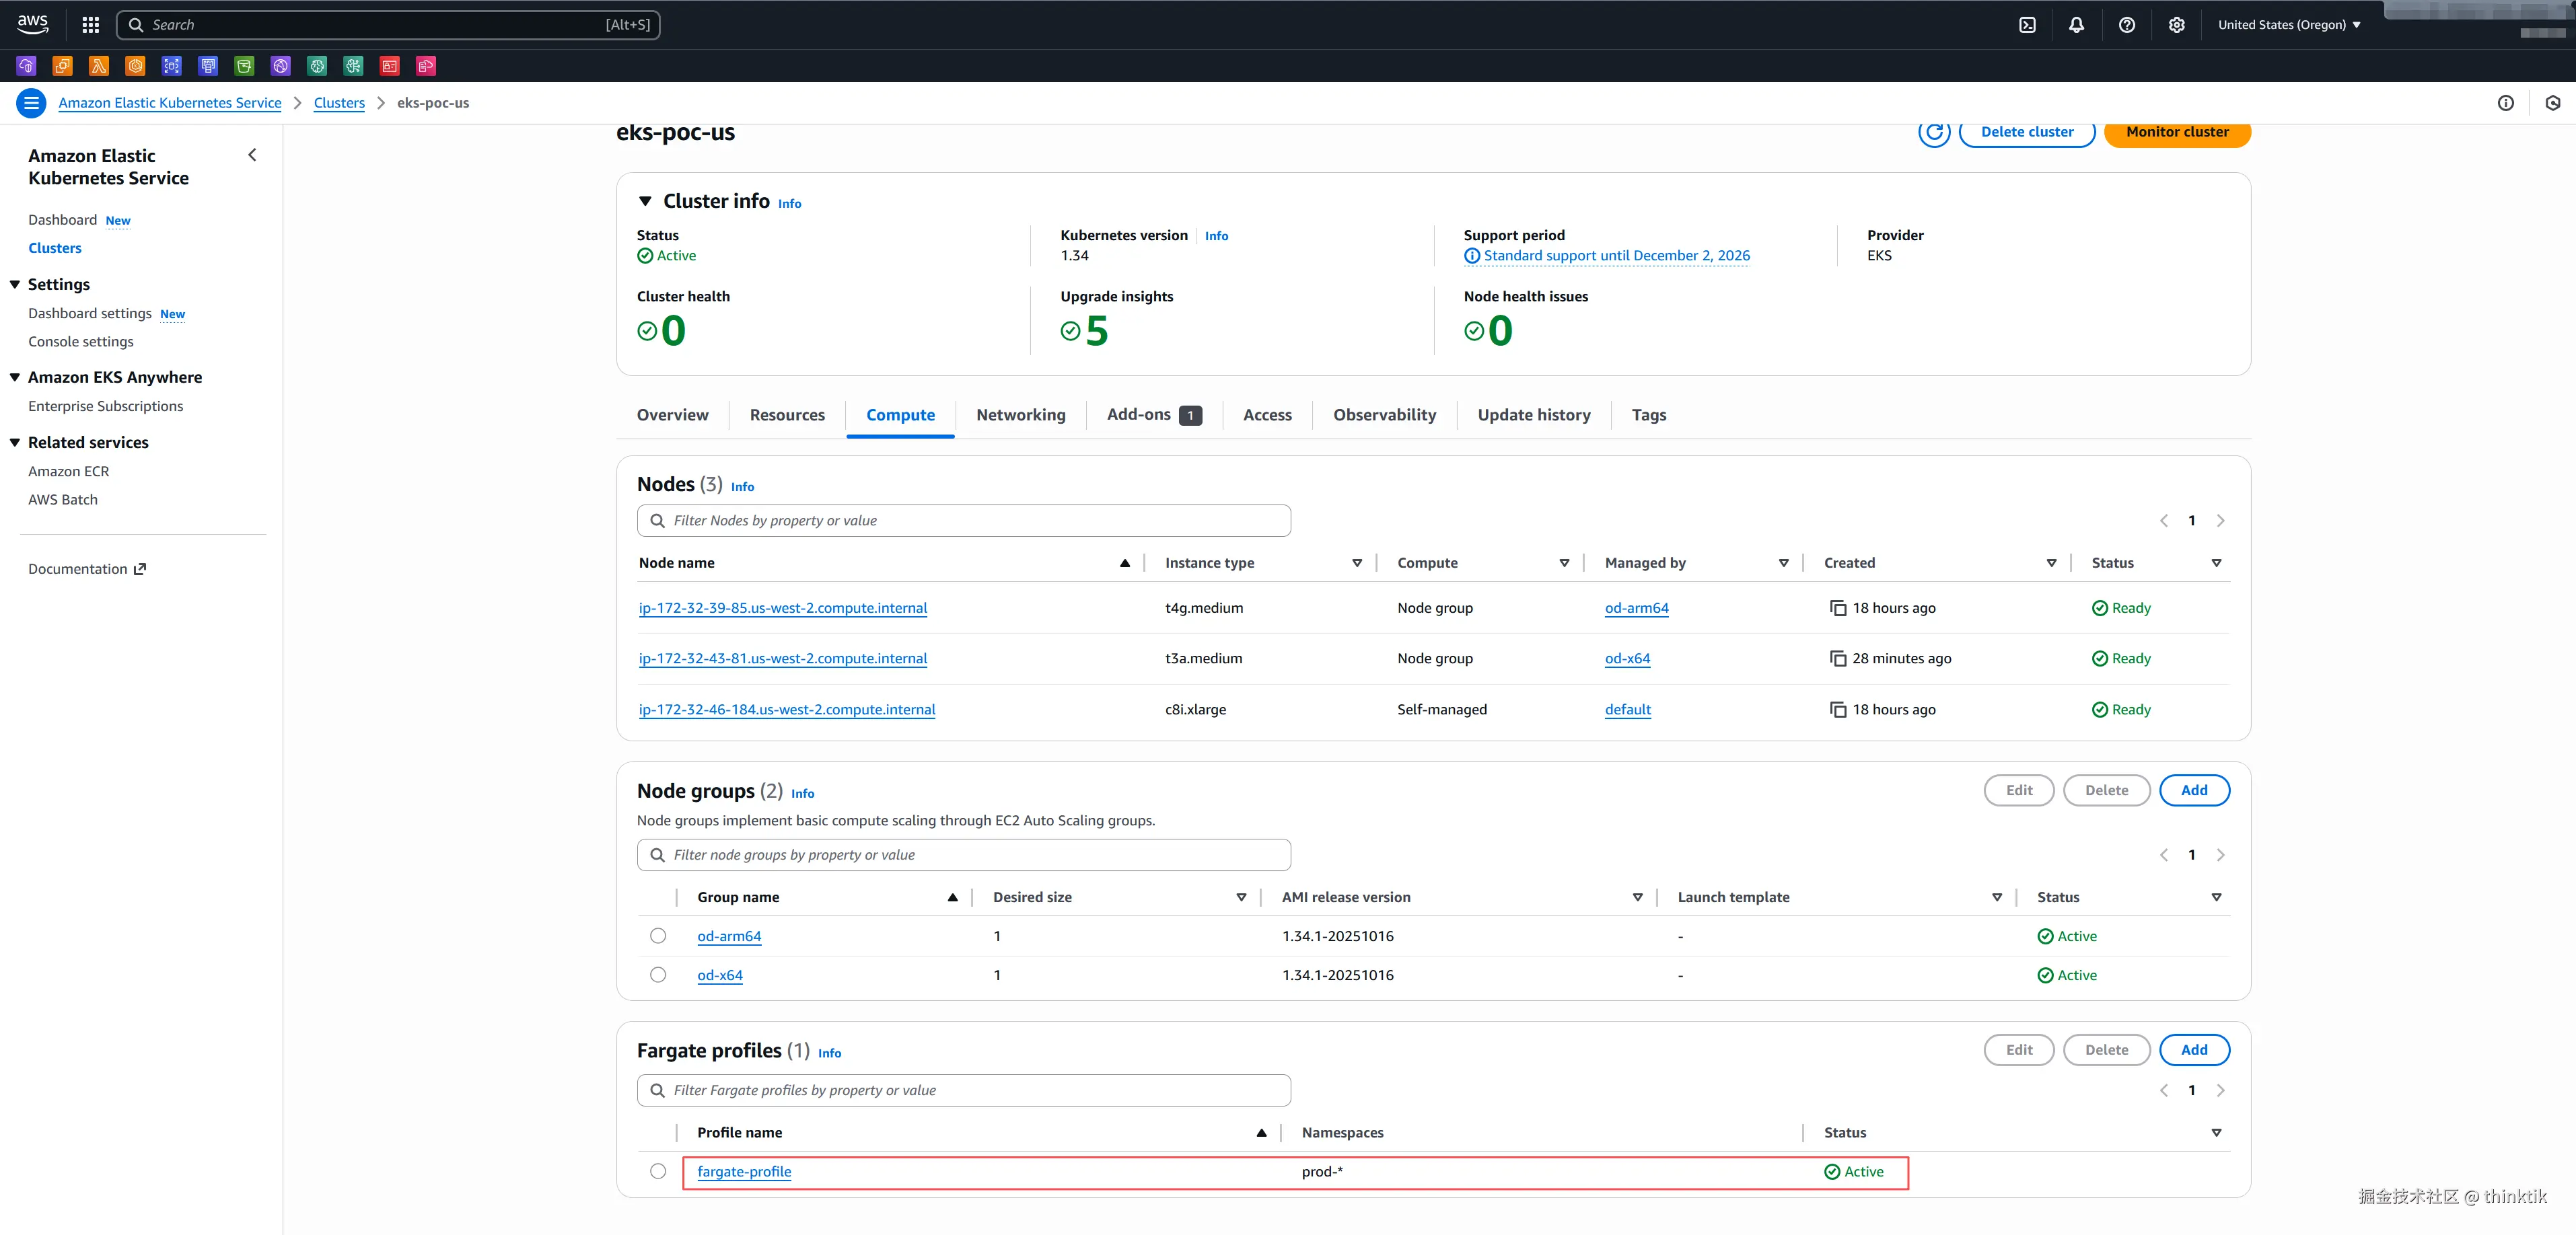2576x1235 pixels.
Task: Open the AWS services grid menu
Action: pyautogui.click(x=90, y=25)
